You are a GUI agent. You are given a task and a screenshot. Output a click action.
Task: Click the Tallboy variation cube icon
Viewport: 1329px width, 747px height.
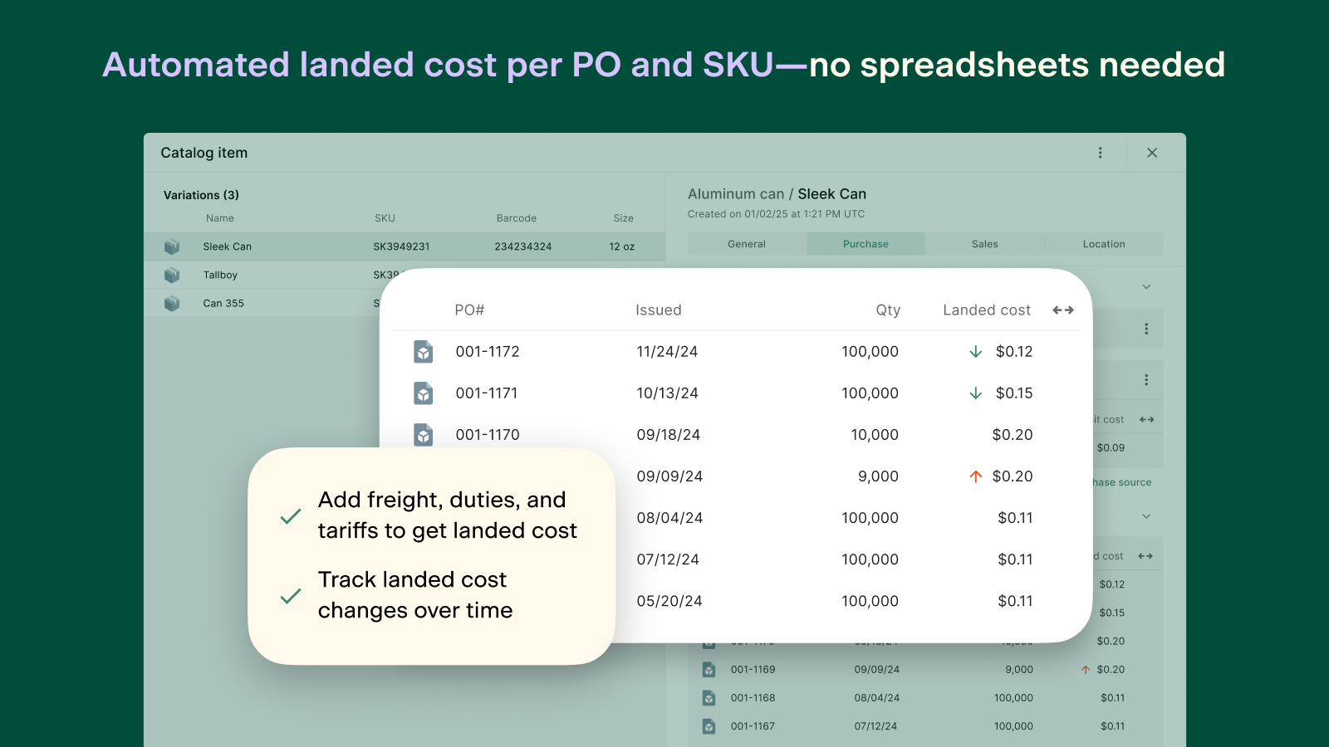[x=172, y=275]
